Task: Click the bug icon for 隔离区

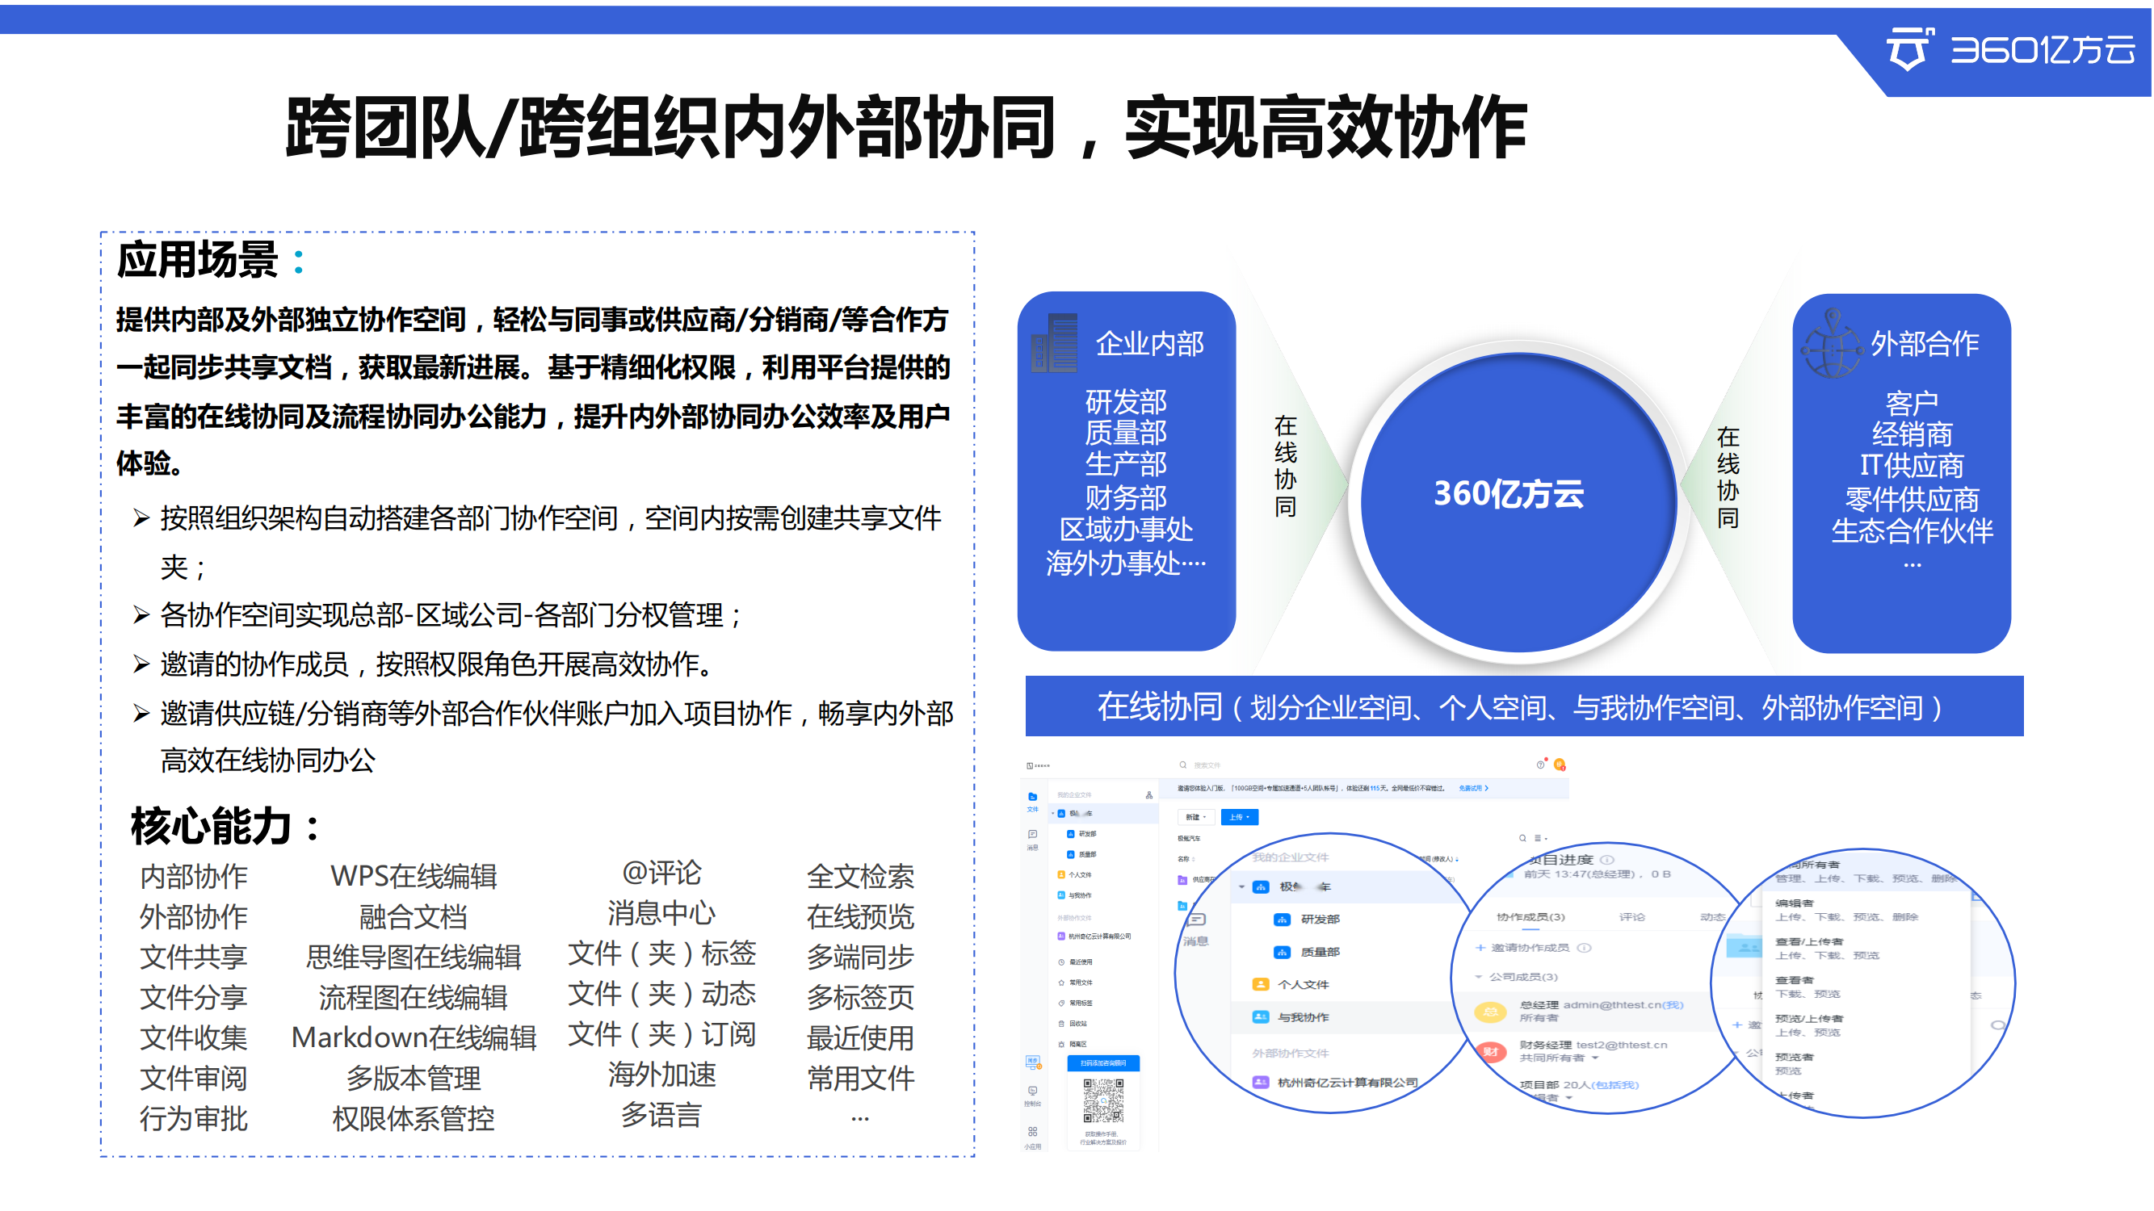Action: coord(1062,1044)
